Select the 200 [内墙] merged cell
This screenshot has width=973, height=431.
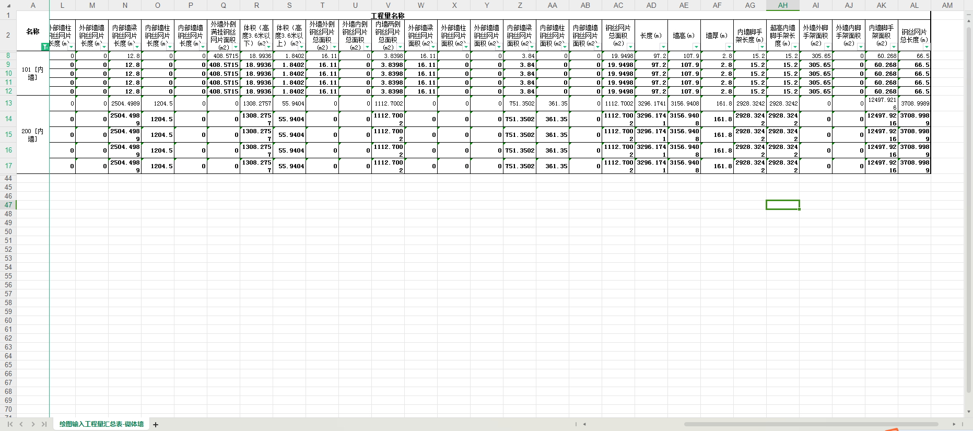[33, 135]
